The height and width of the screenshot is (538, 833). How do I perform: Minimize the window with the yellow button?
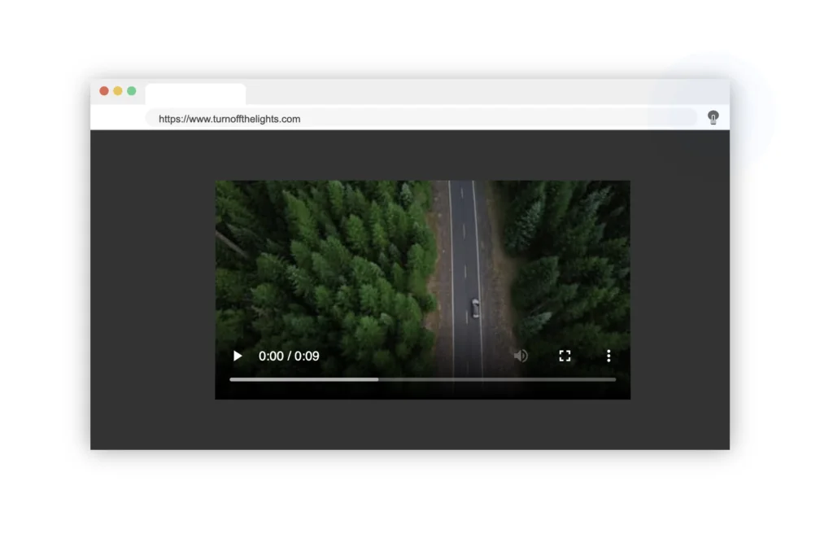tap(118, 91)
